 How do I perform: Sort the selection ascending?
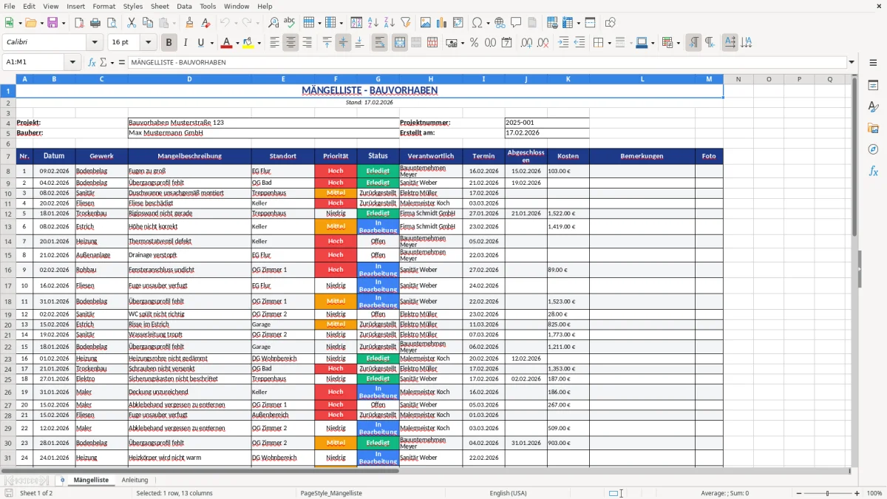tap(373, 22)
